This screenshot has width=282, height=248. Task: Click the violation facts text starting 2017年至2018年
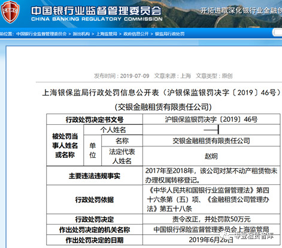pyautogui.click(x=211, y=175)
